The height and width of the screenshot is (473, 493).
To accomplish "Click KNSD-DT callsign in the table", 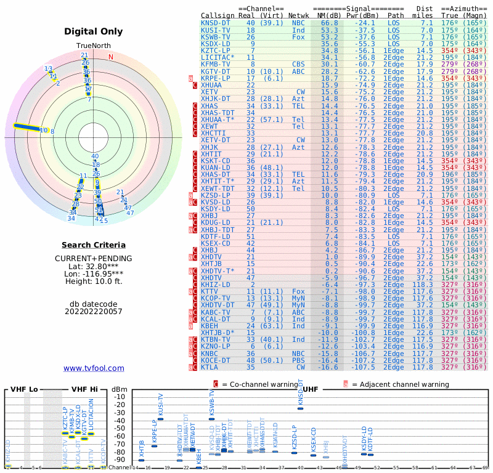I will pos(215,23).
